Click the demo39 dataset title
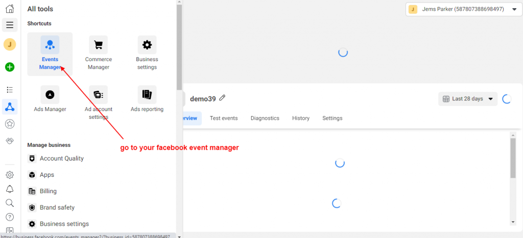 tap(203, 98)
